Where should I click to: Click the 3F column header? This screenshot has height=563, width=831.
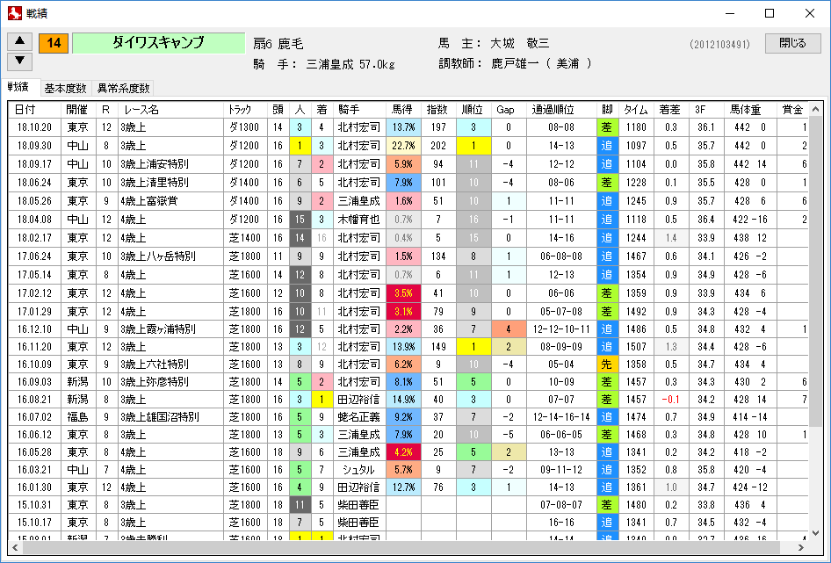pos(705,110)
